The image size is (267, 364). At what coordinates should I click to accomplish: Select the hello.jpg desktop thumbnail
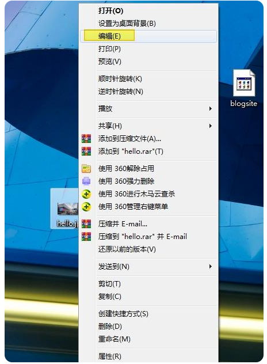68,208
